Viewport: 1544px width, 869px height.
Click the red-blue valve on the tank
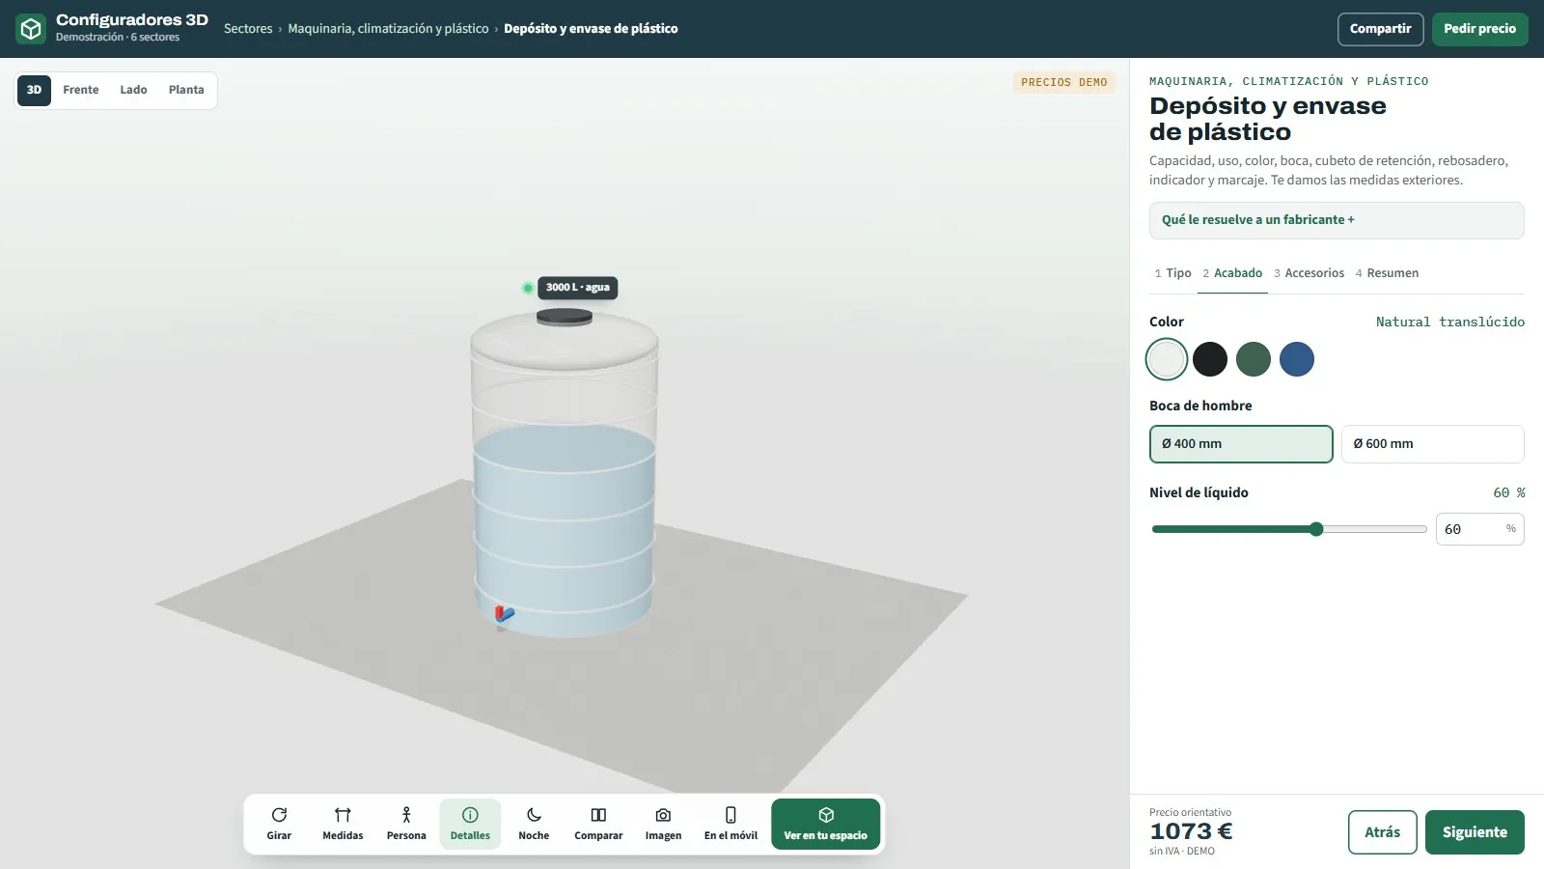point(504,613)
